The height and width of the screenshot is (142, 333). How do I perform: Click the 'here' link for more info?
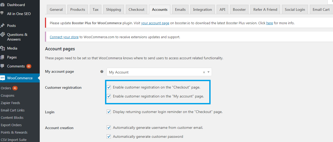pyautogui.click(x=270, y=23)
